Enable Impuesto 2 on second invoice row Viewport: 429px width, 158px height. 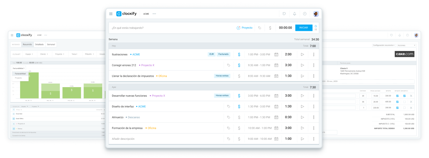click(404, 102)
